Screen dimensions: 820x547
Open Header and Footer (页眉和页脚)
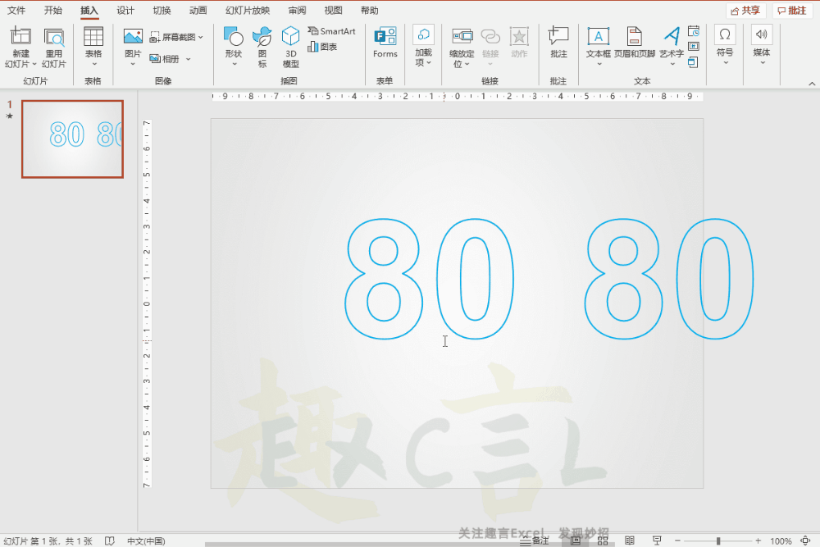click(635, 43)
